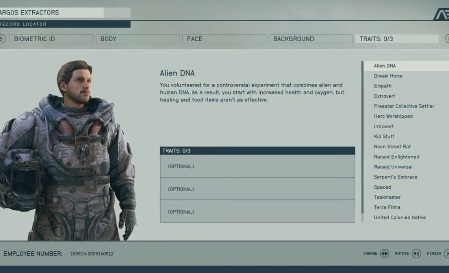Click the first optional trait slot

pyautogui.click(x=257, y=166)
